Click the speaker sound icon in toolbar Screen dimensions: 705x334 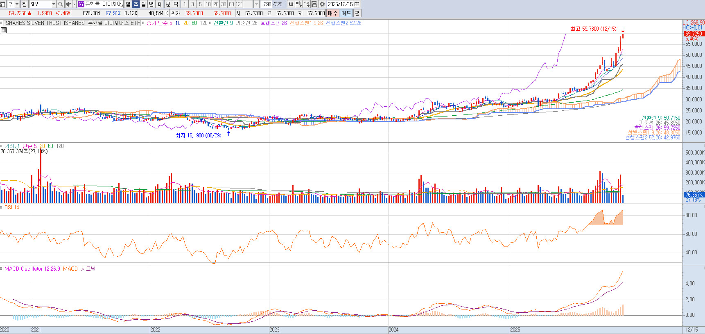(68, 4)
